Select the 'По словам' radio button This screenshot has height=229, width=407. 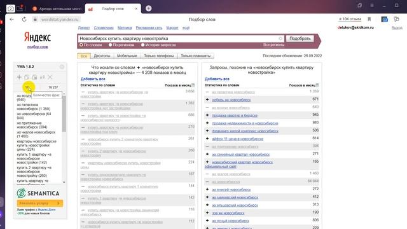81,45
